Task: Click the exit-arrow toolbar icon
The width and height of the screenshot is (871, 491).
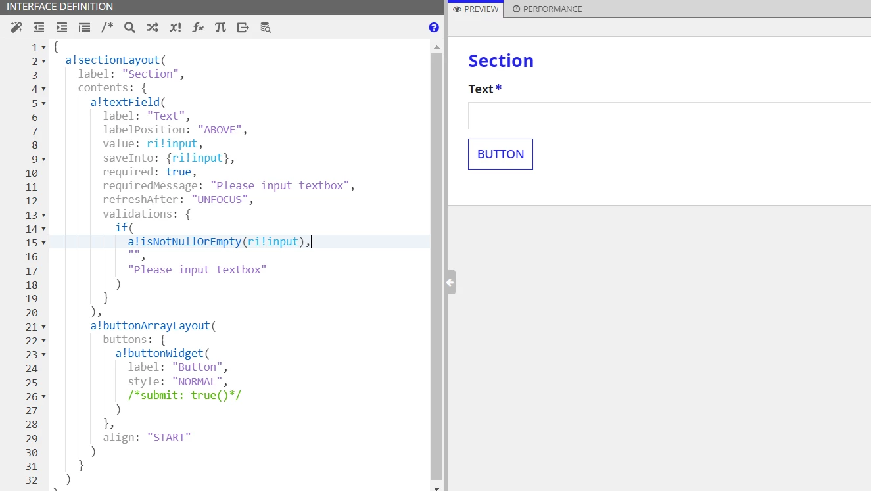Action: (243, 27)
